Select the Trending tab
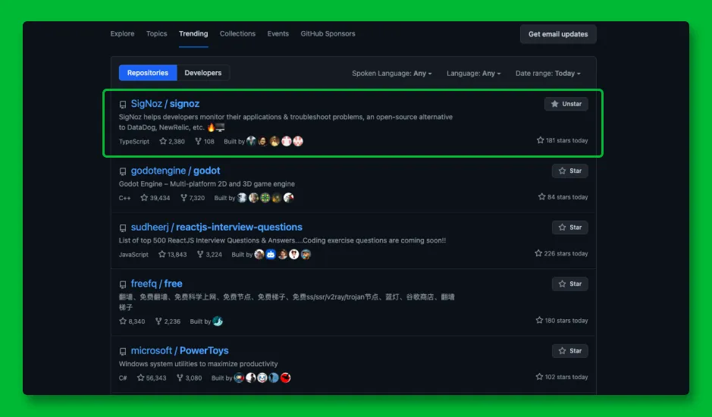This screenshot has width=712, height=417. coord(193,33)
